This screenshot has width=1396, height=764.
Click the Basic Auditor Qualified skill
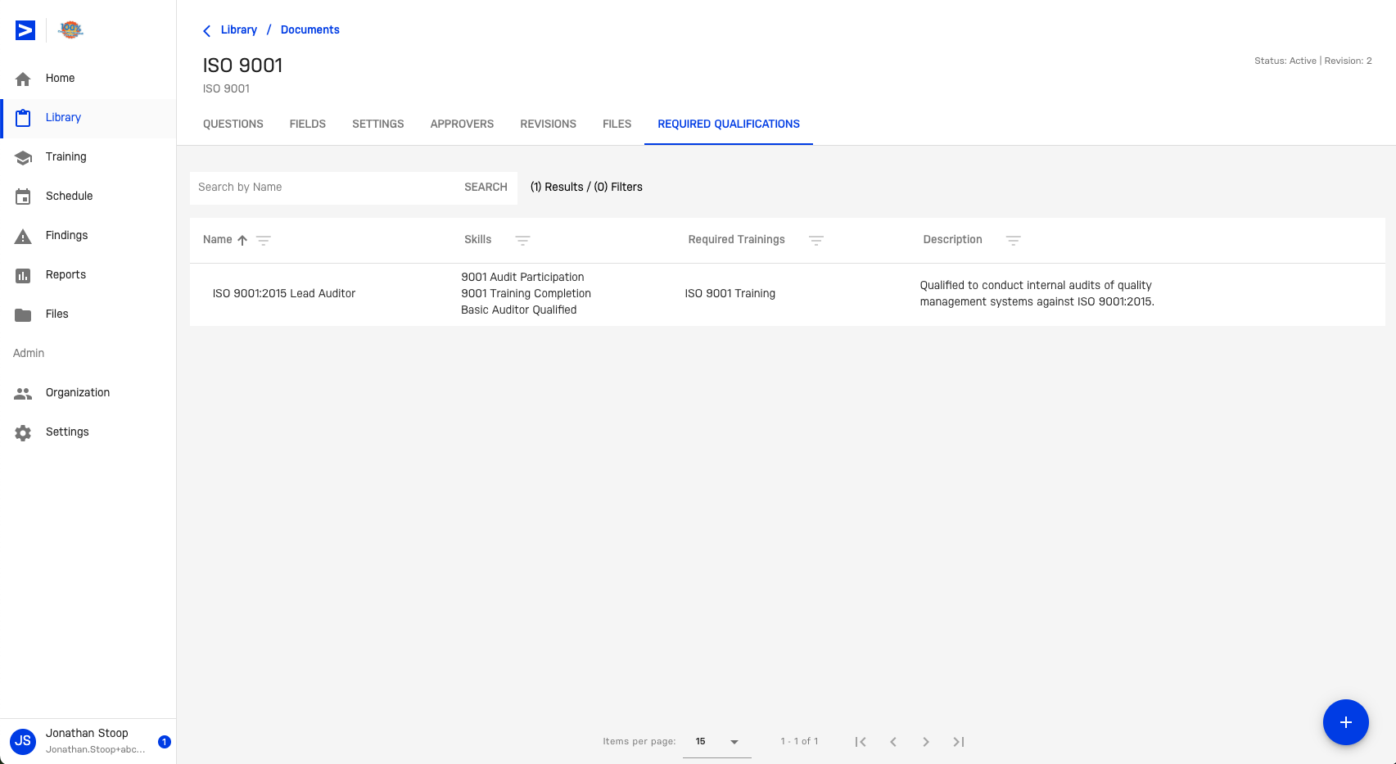pyautogui.click(x=519, y=310)
